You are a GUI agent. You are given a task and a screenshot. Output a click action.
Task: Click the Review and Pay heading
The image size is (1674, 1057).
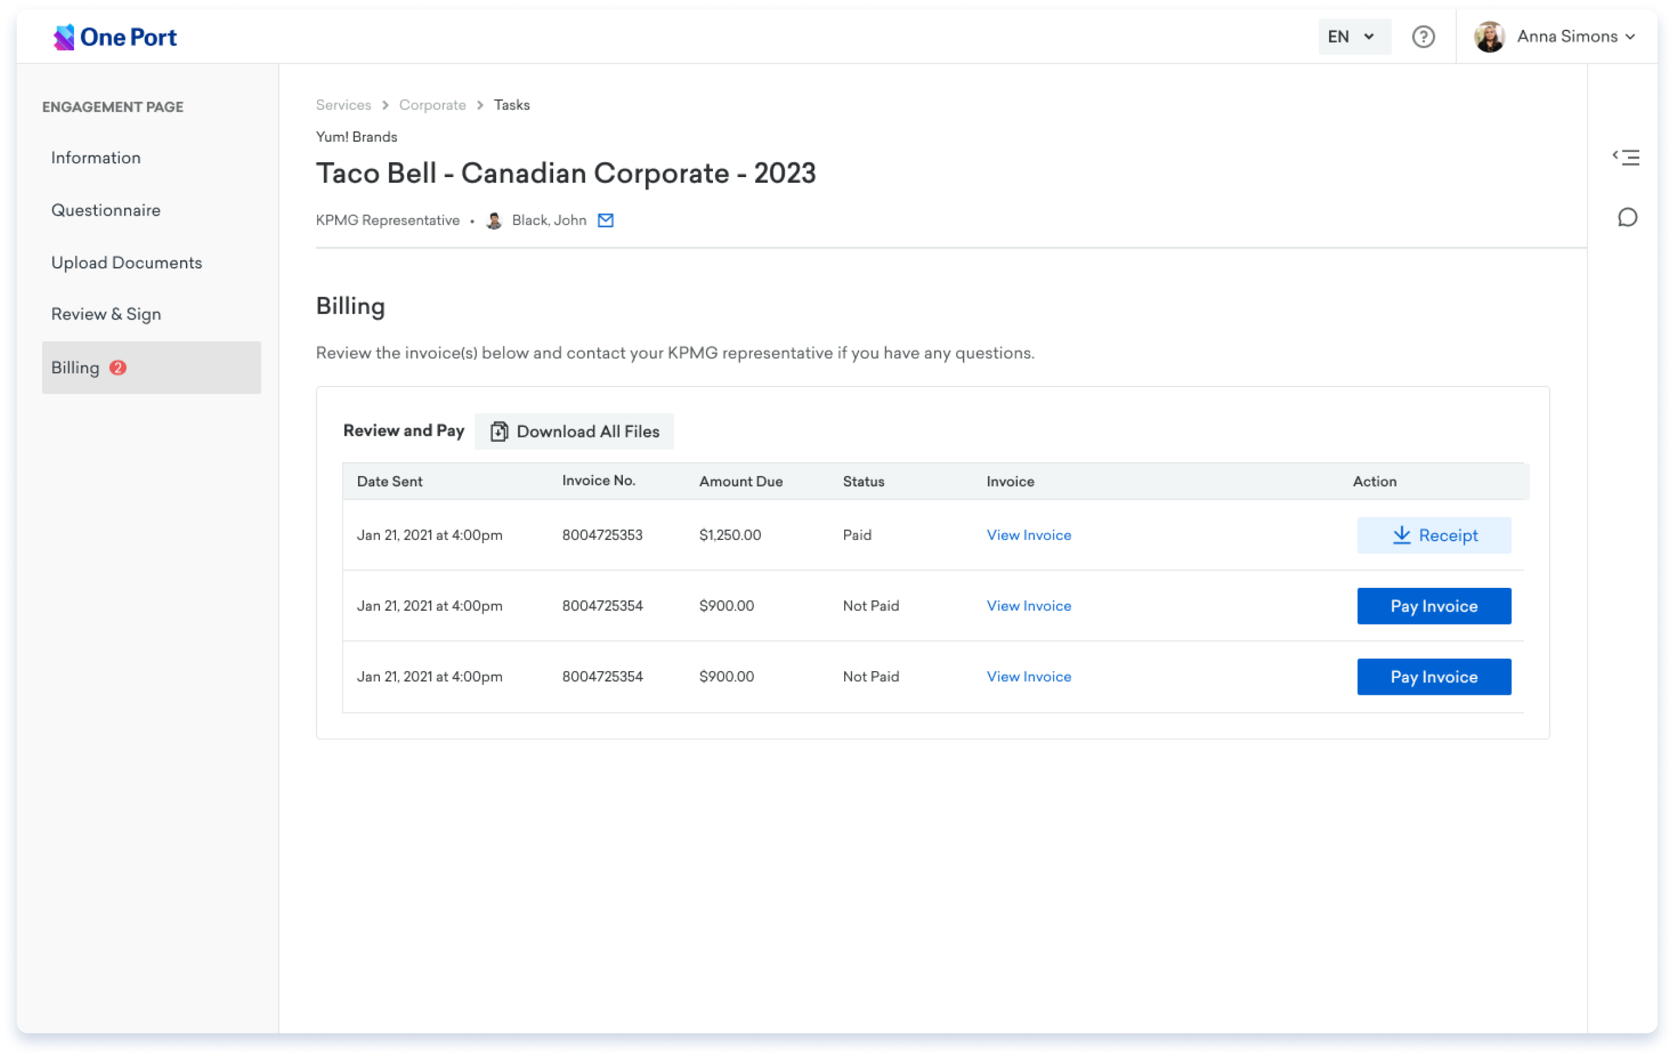(x=404, y=431)
